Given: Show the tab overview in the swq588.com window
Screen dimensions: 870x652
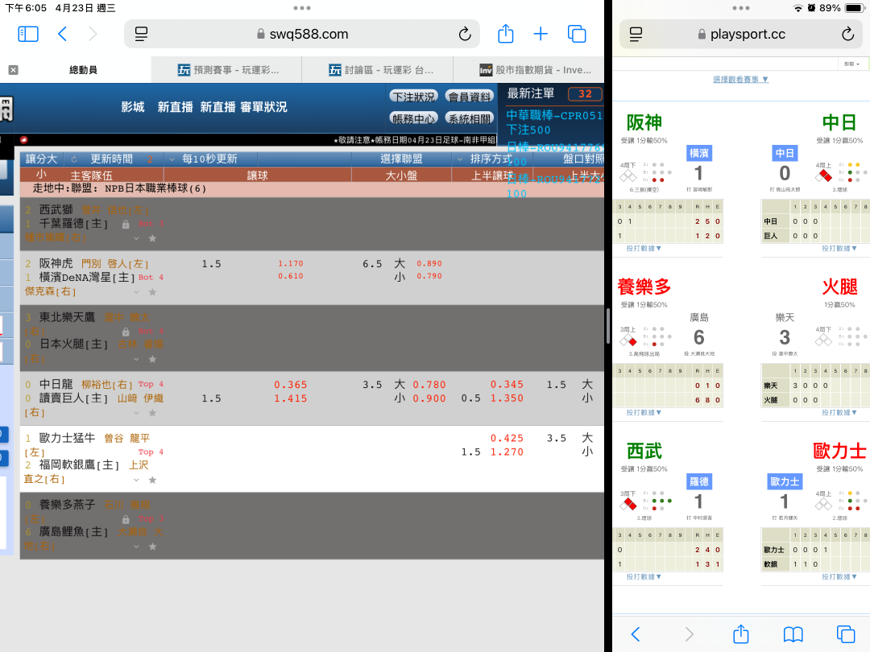Looking at the screenshot, I should [x=577, y=35].
